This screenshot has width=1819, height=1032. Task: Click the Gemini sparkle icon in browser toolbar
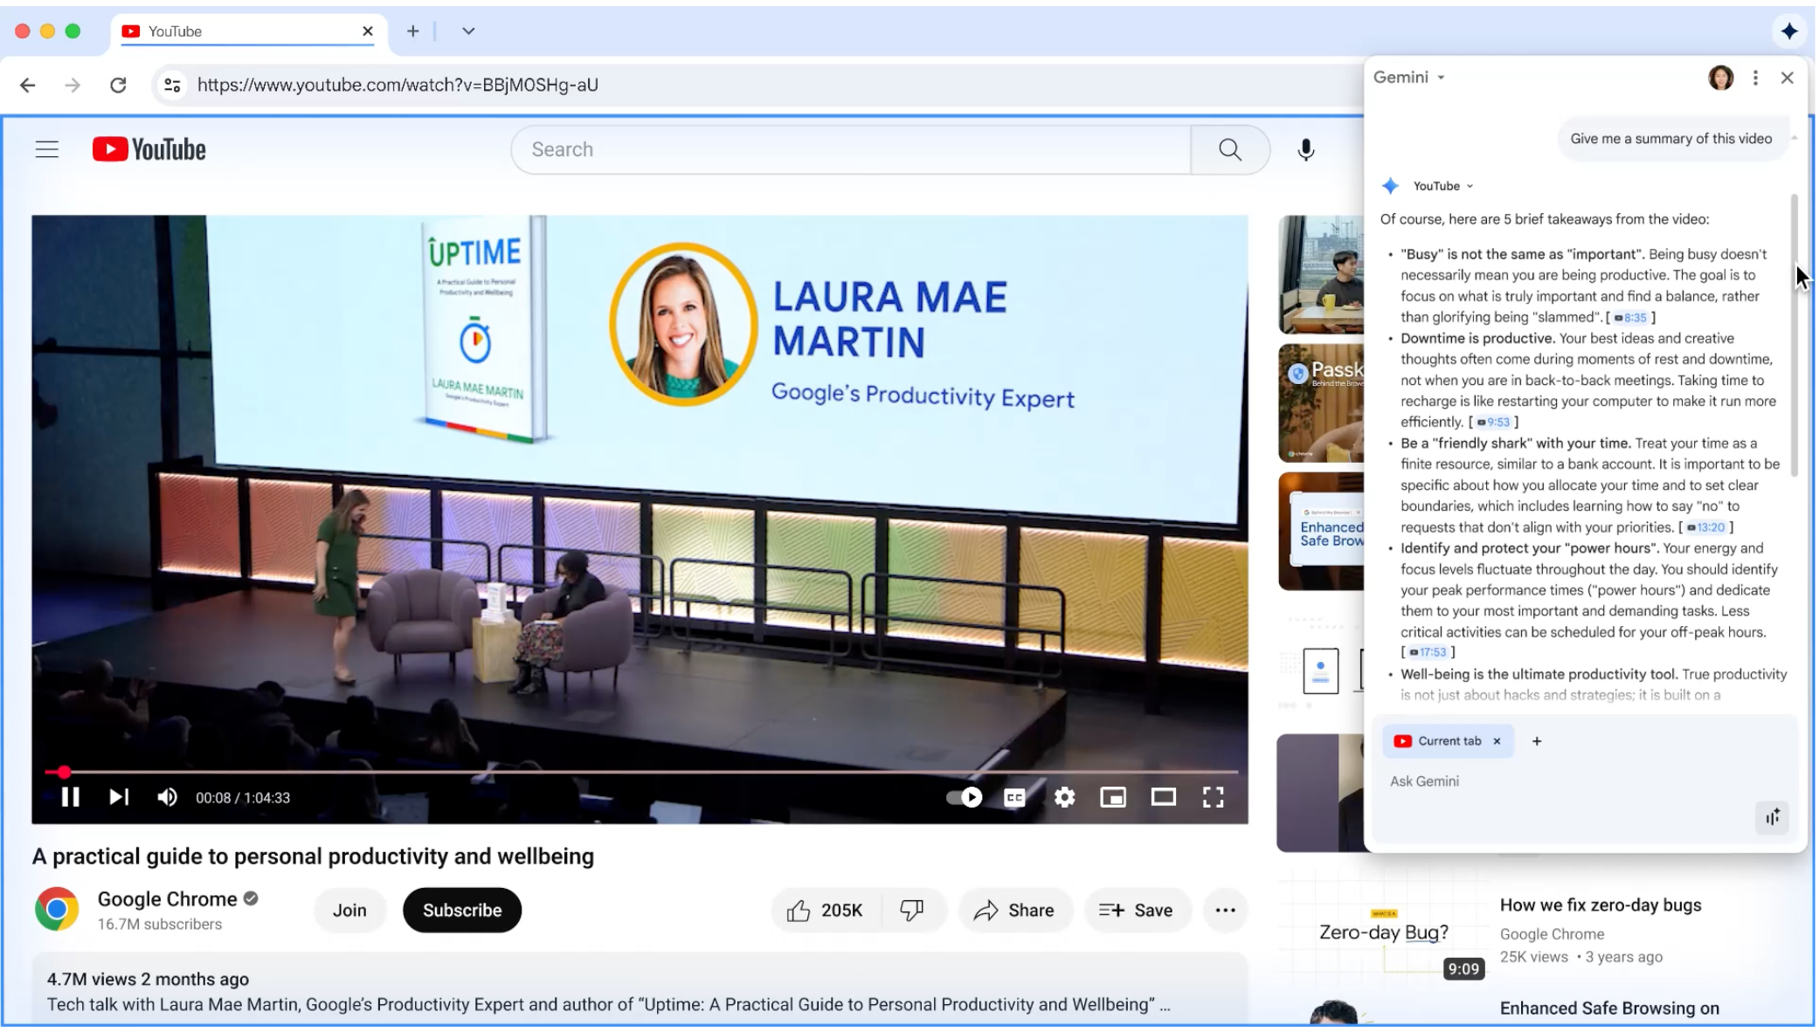[1790, 31]
